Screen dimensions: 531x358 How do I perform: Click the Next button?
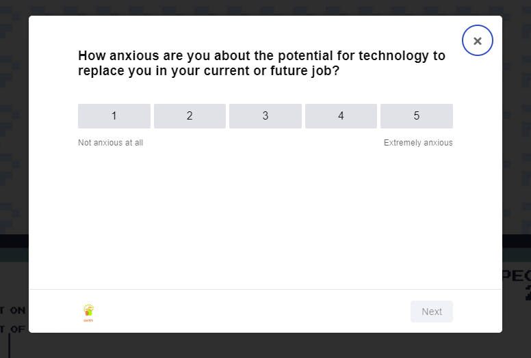(x=432, y=312)
